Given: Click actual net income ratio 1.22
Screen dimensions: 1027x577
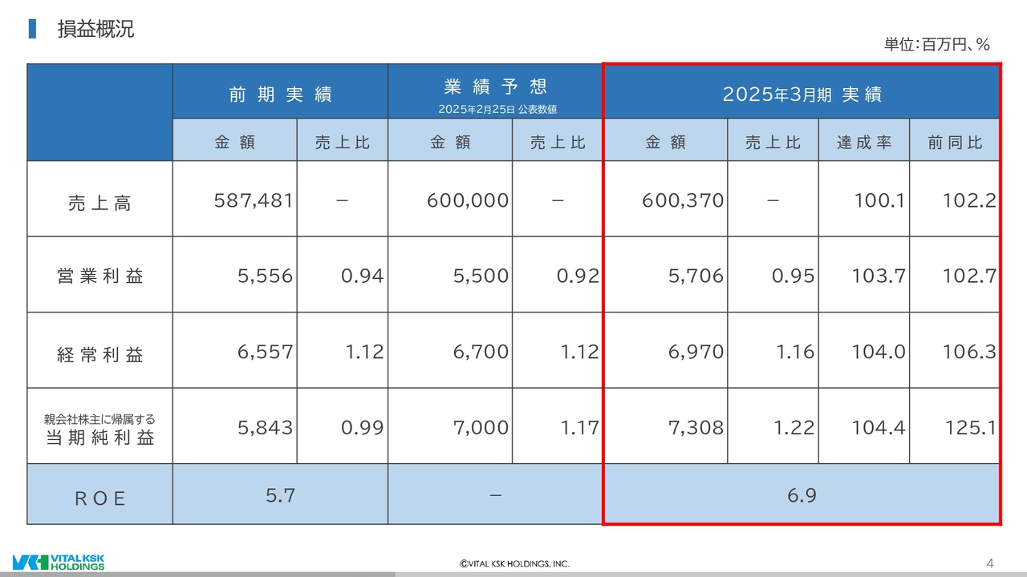Looking at the screenshot, I should point(795,428).
